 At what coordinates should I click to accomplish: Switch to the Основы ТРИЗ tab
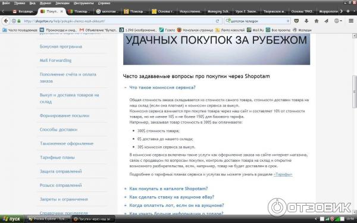pyautogui.click(x=303, y=11)
